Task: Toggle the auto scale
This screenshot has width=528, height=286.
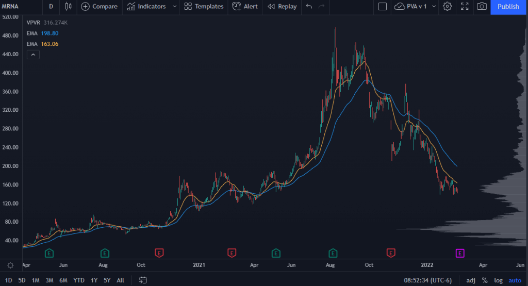Action: 515,280
